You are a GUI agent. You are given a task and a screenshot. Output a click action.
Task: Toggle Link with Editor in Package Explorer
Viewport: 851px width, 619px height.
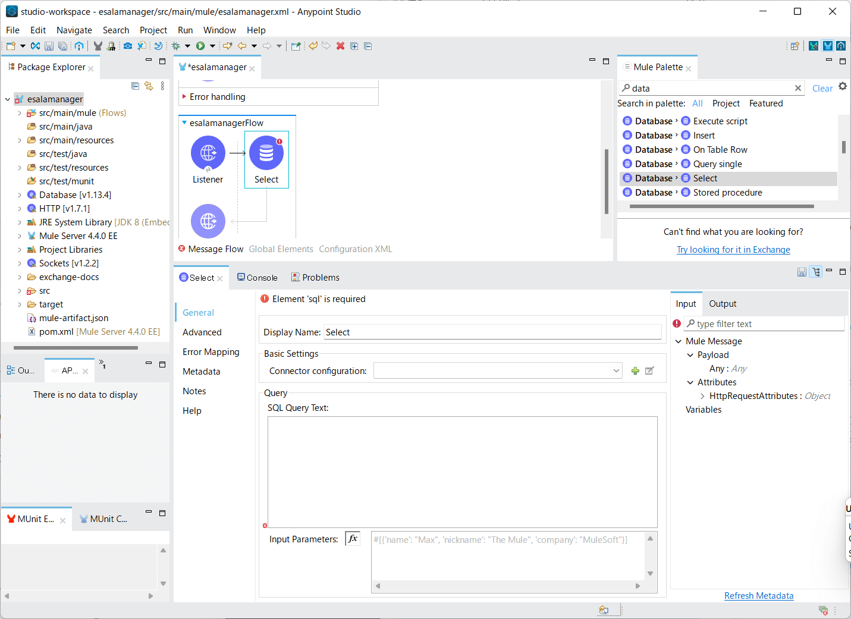coord(149,86)
